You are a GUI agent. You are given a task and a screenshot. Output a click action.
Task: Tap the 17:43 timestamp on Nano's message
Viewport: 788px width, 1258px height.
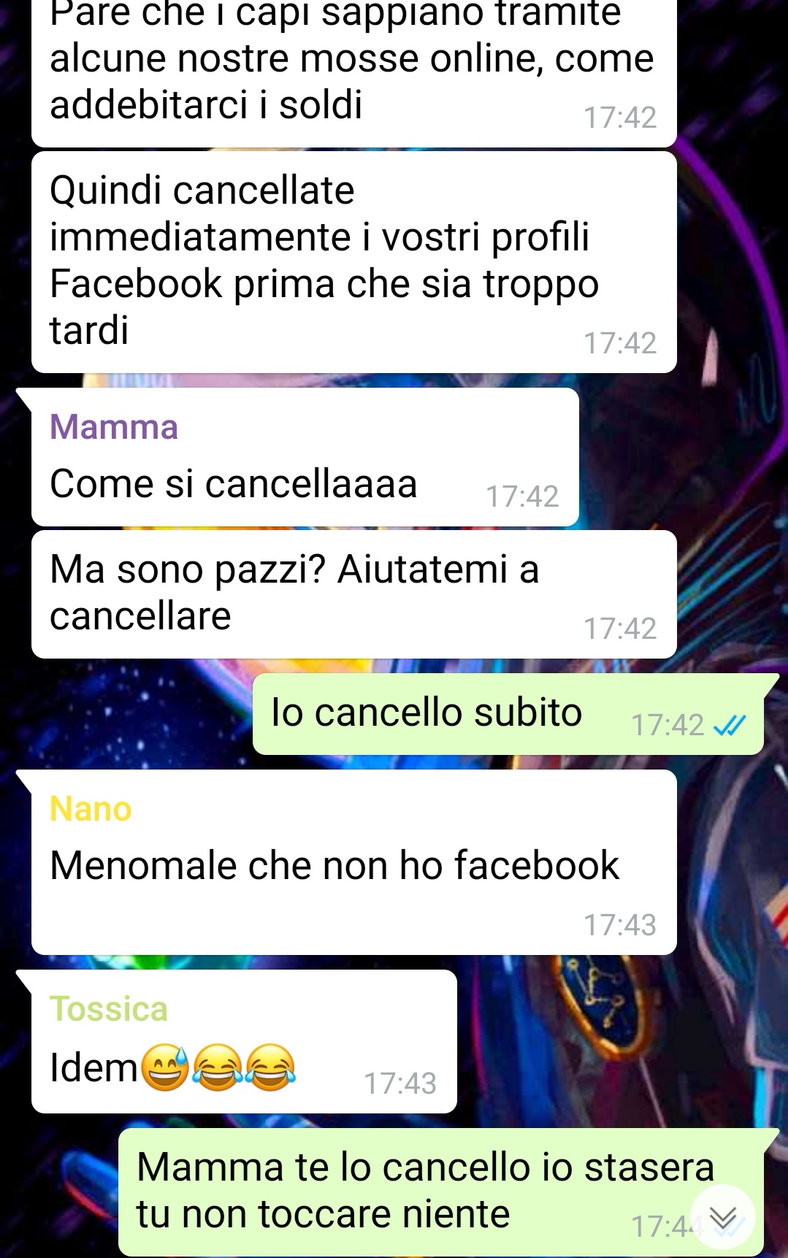[620, 925]
